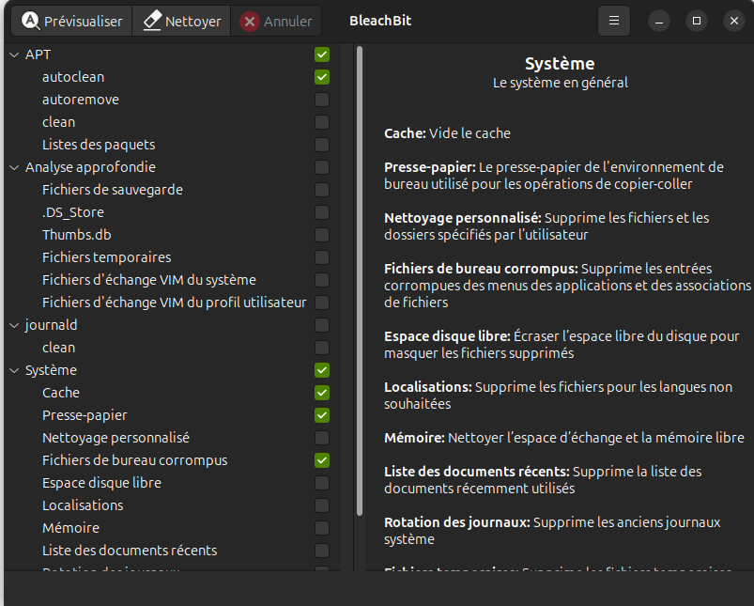Click the Système heading in description pane
The height and width of the screenshot is (606, 754).
(x=560, y=64)
